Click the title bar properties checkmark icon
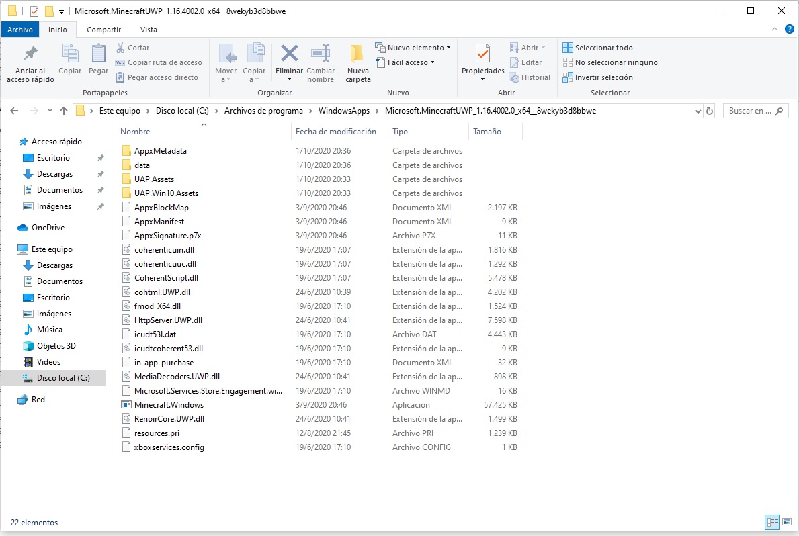Viewport: 799px width, 536px height. tap(34, 11)
